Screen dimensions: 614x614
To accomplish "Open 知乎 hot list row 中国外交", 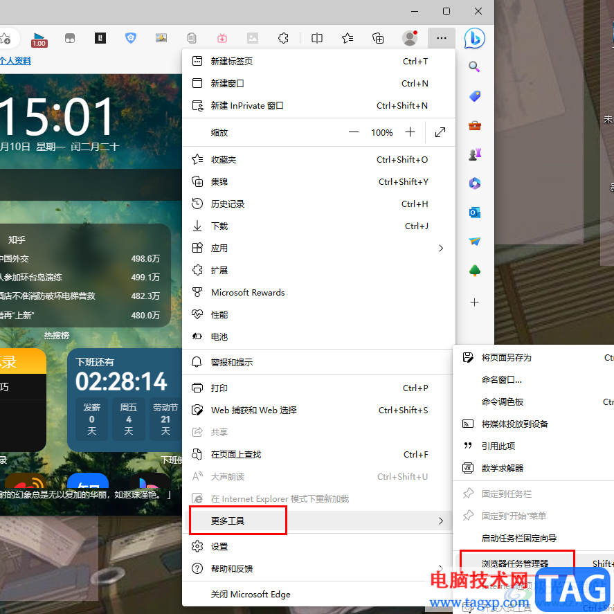I will [80, 259].
